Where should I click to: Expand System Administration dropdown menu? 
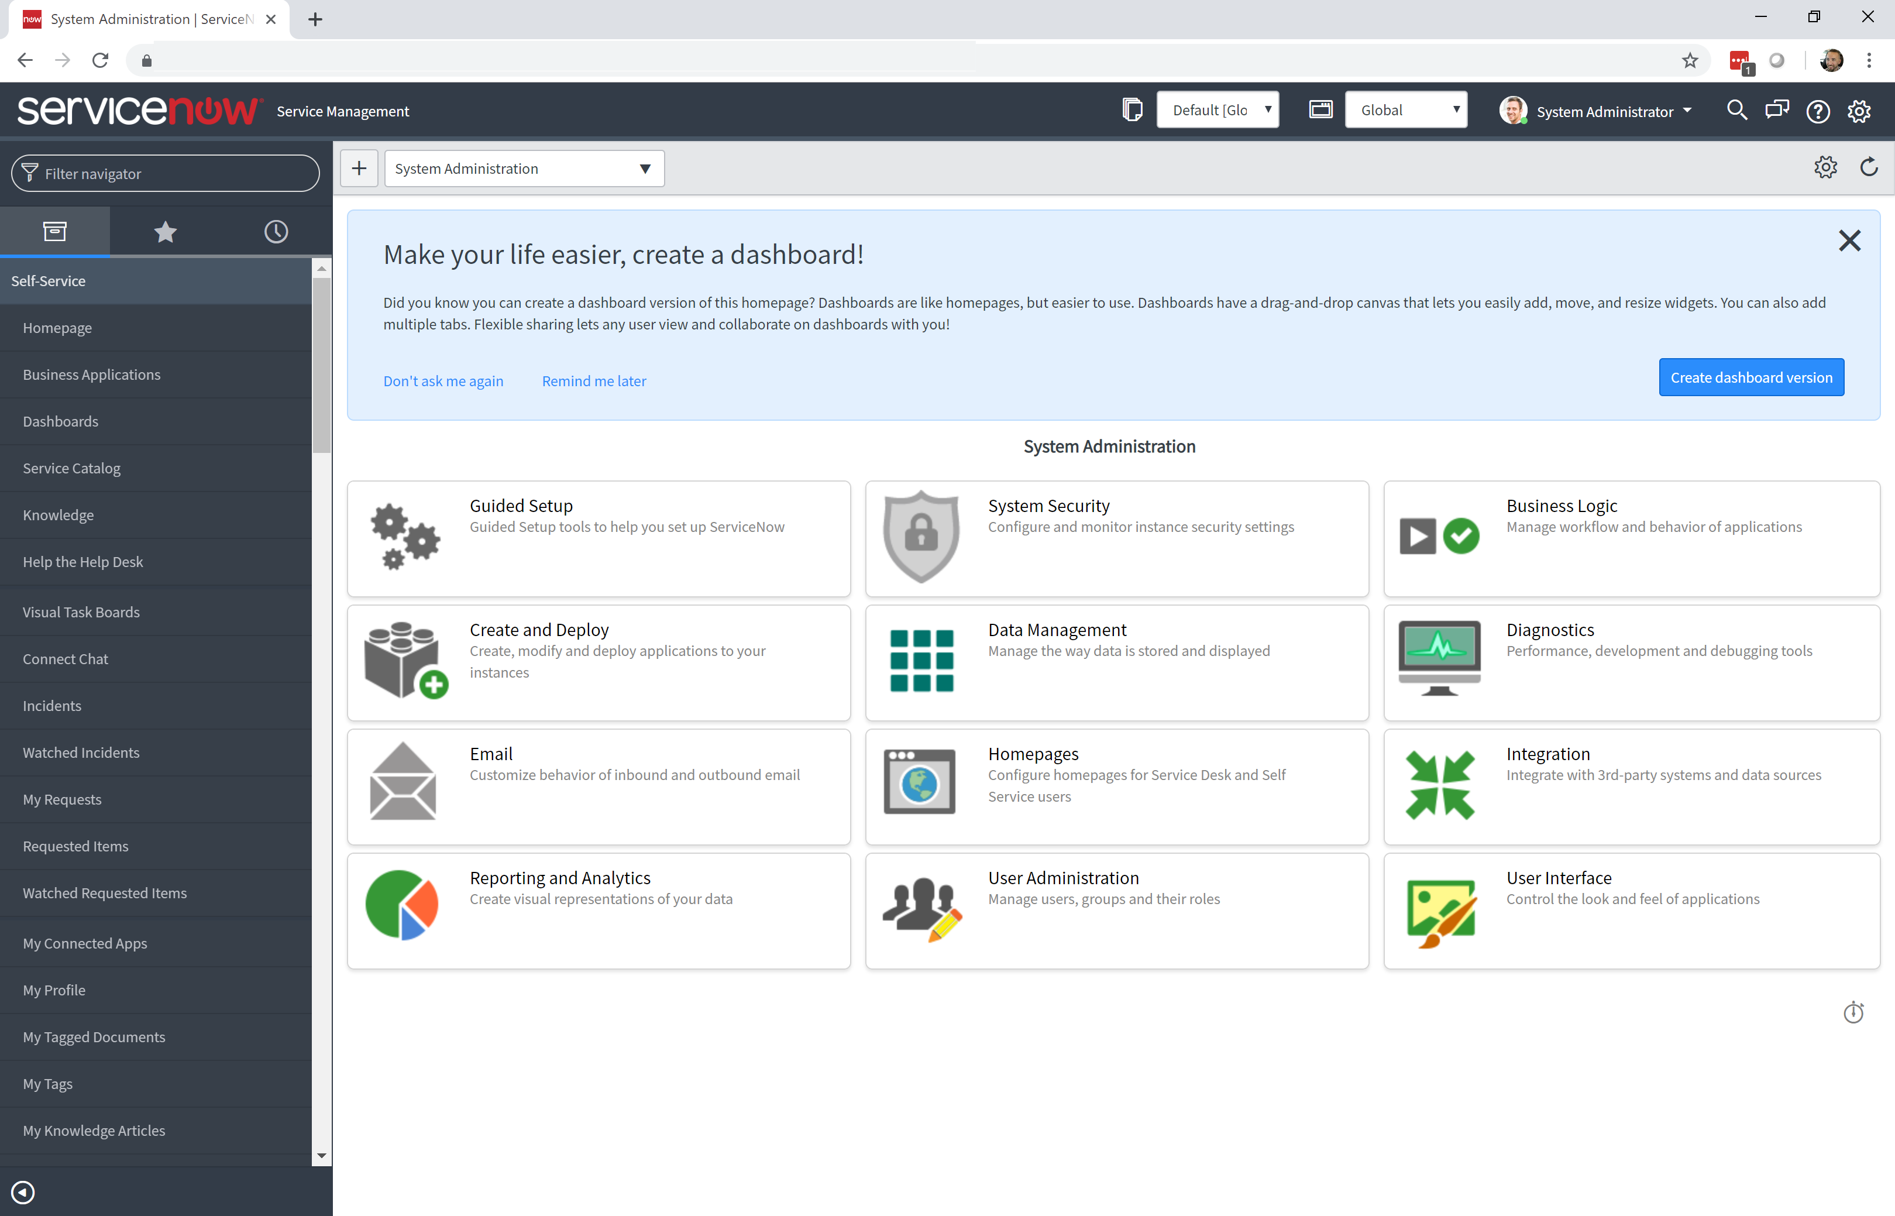(x=642, y=169)
